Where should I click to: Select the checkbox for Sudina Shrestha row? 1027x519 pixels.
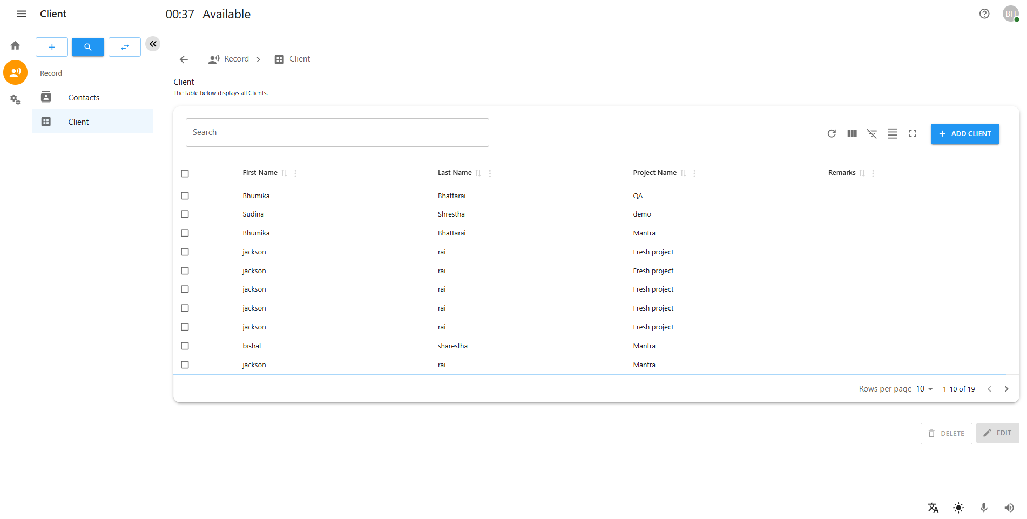[x=185, y=214]
